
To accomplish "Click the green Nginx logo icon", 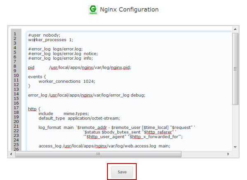I will click(x=93, y=9).
